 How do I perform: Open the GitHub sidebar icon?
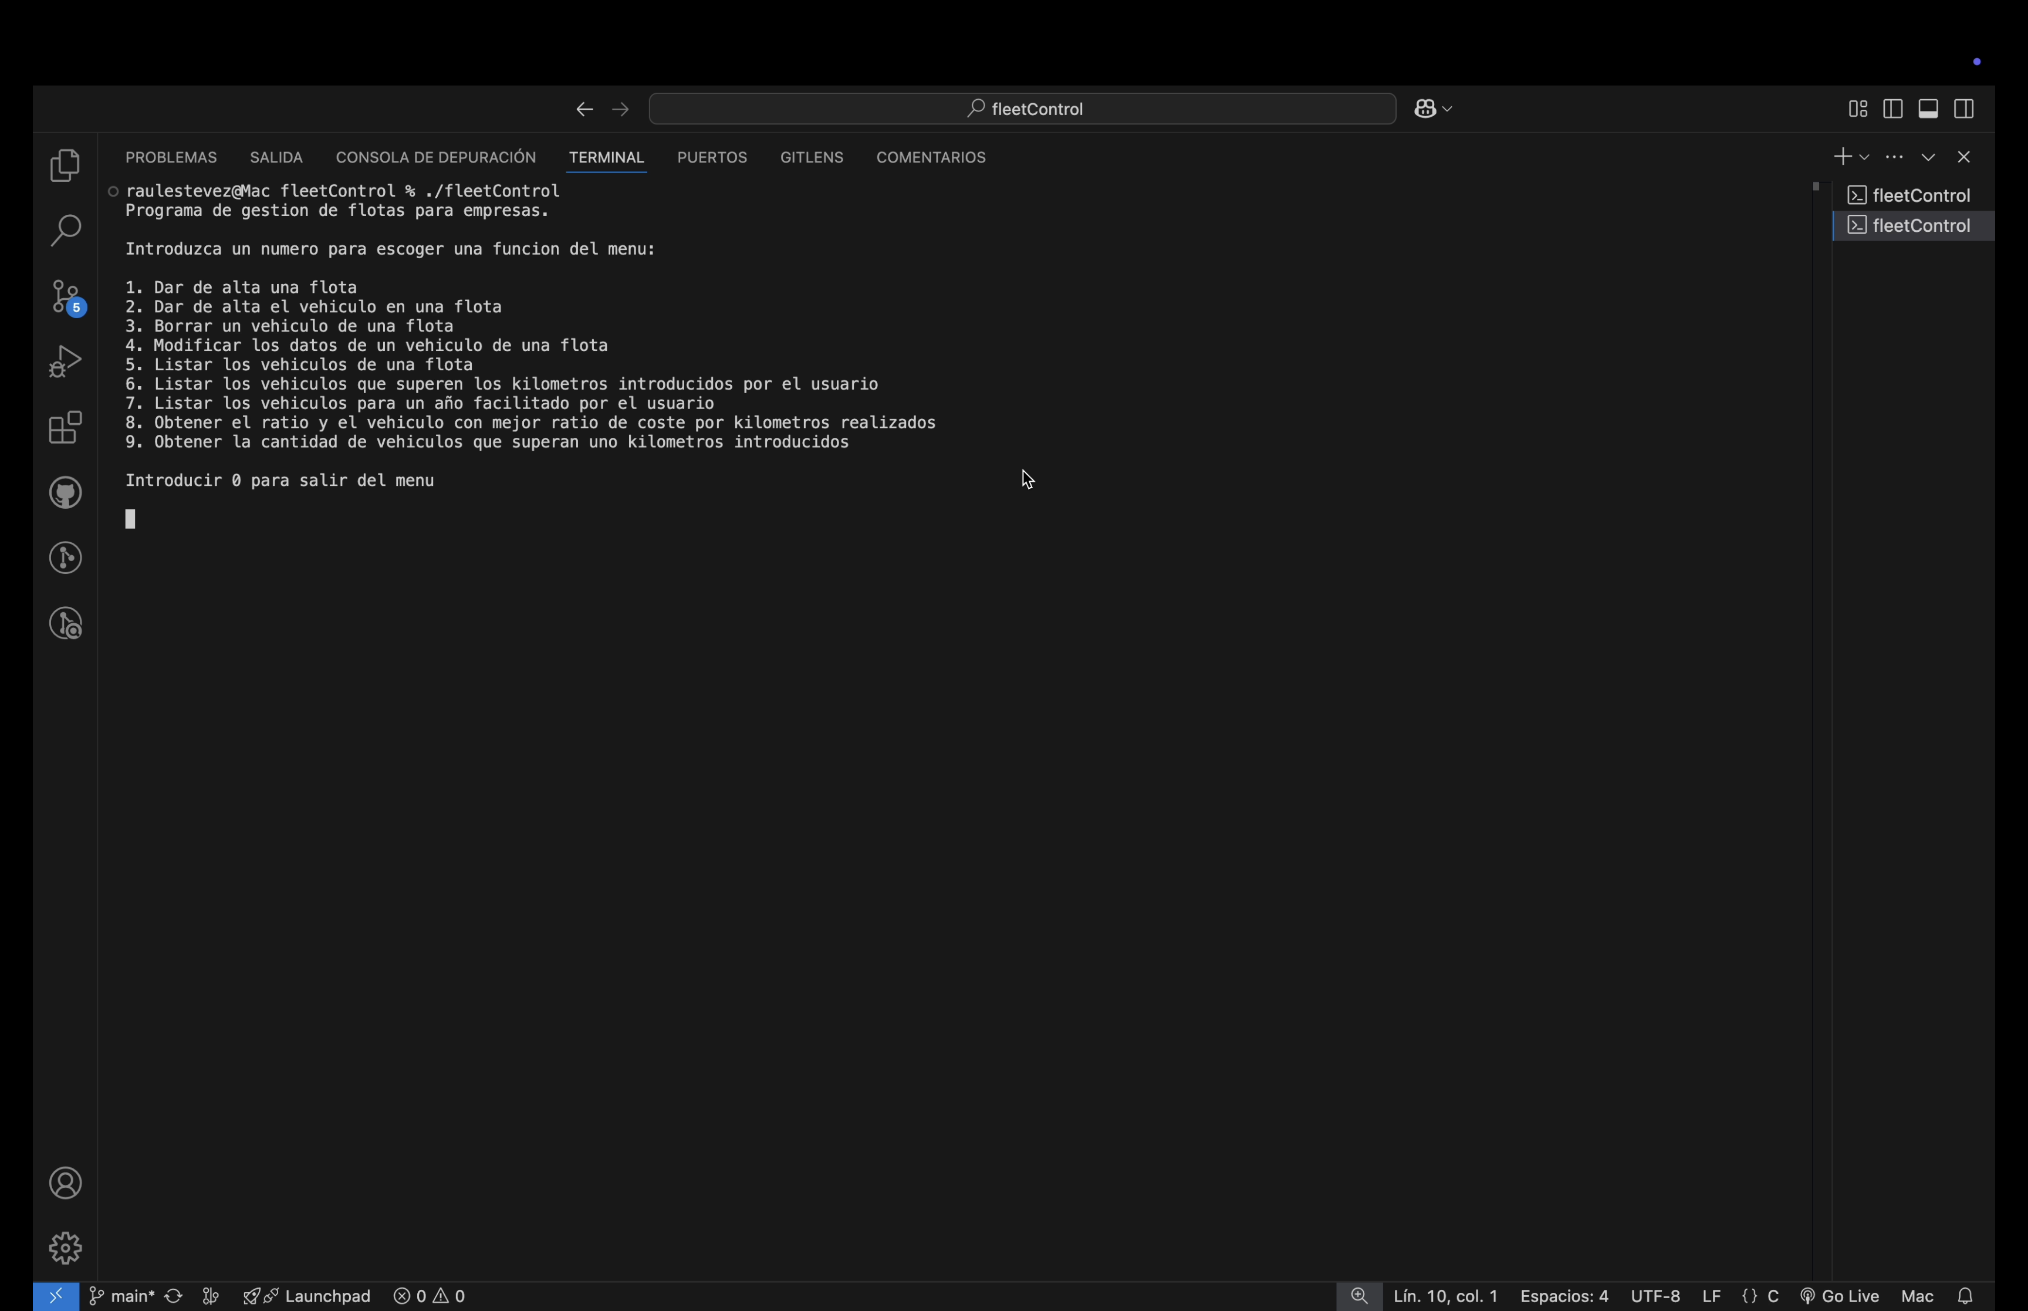[x=66, y=493]
